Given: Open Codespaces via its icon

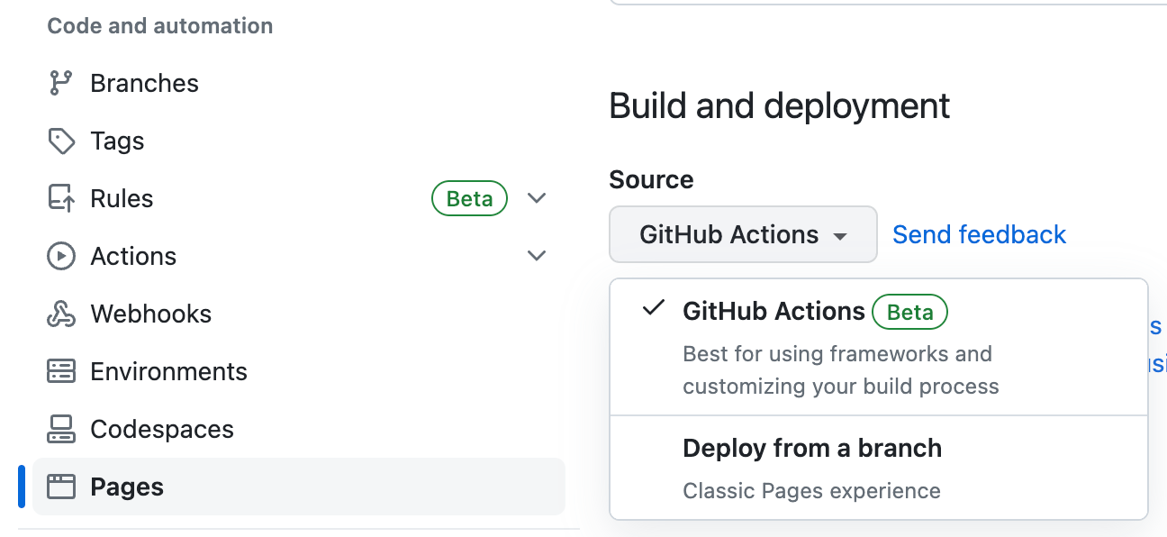Looking at the screenshot, I should click(x=59, y=429).
